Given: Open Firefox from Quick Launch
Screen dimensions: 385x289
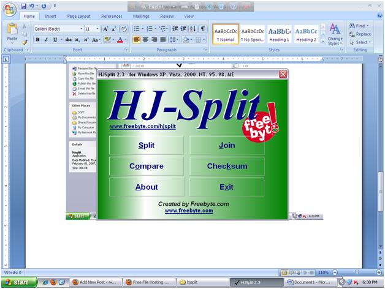Looking at the screenshot, I should (x=53, y=282).
